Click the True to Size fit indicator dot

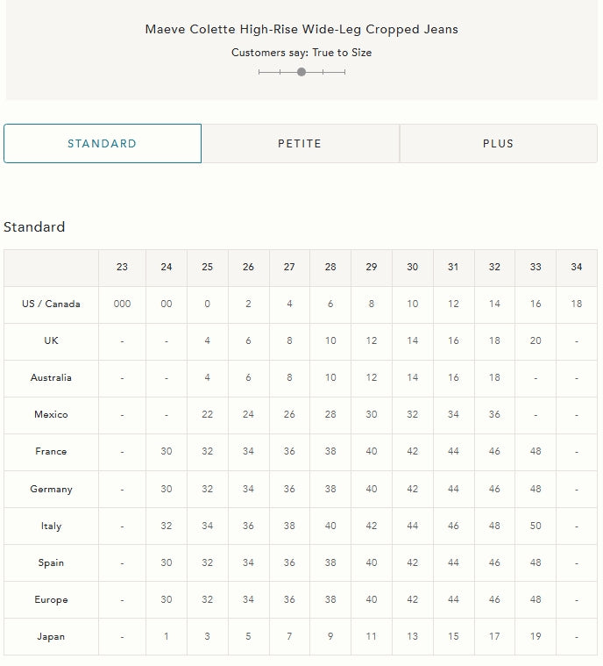[x=301, y=72]
